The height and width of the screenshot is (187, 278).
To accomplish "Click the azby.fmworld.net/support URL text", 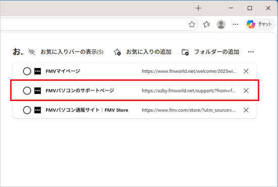I will point(189,90).
